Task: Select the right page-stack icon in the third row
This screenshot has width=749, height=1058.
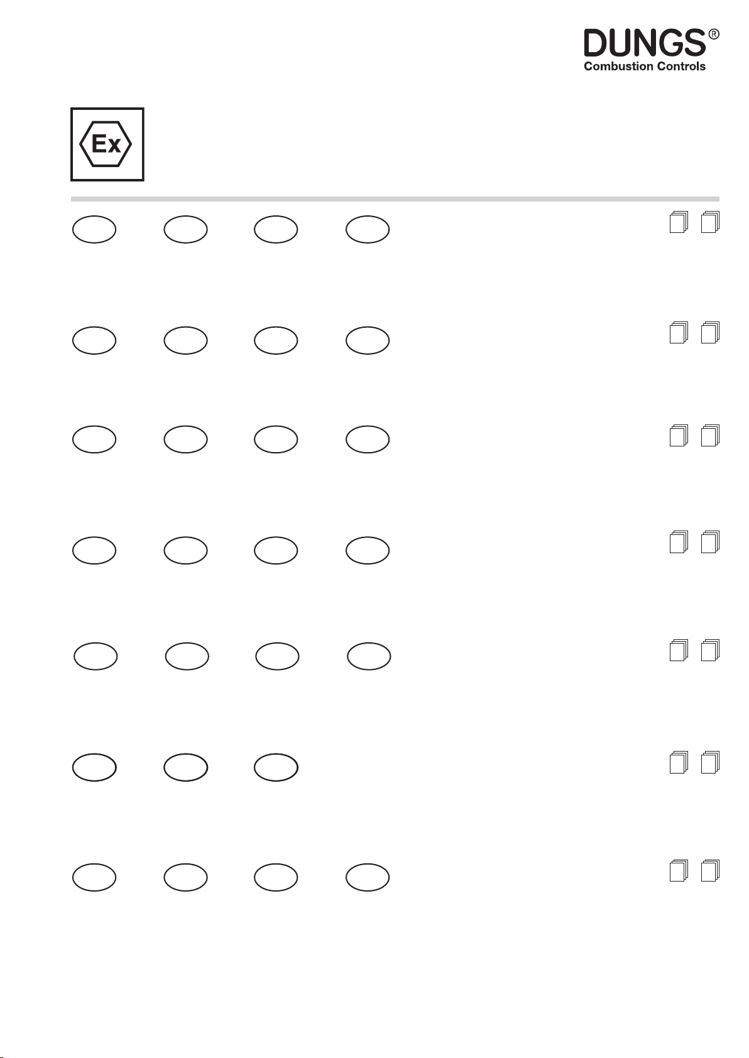Action: click(709, 436)
